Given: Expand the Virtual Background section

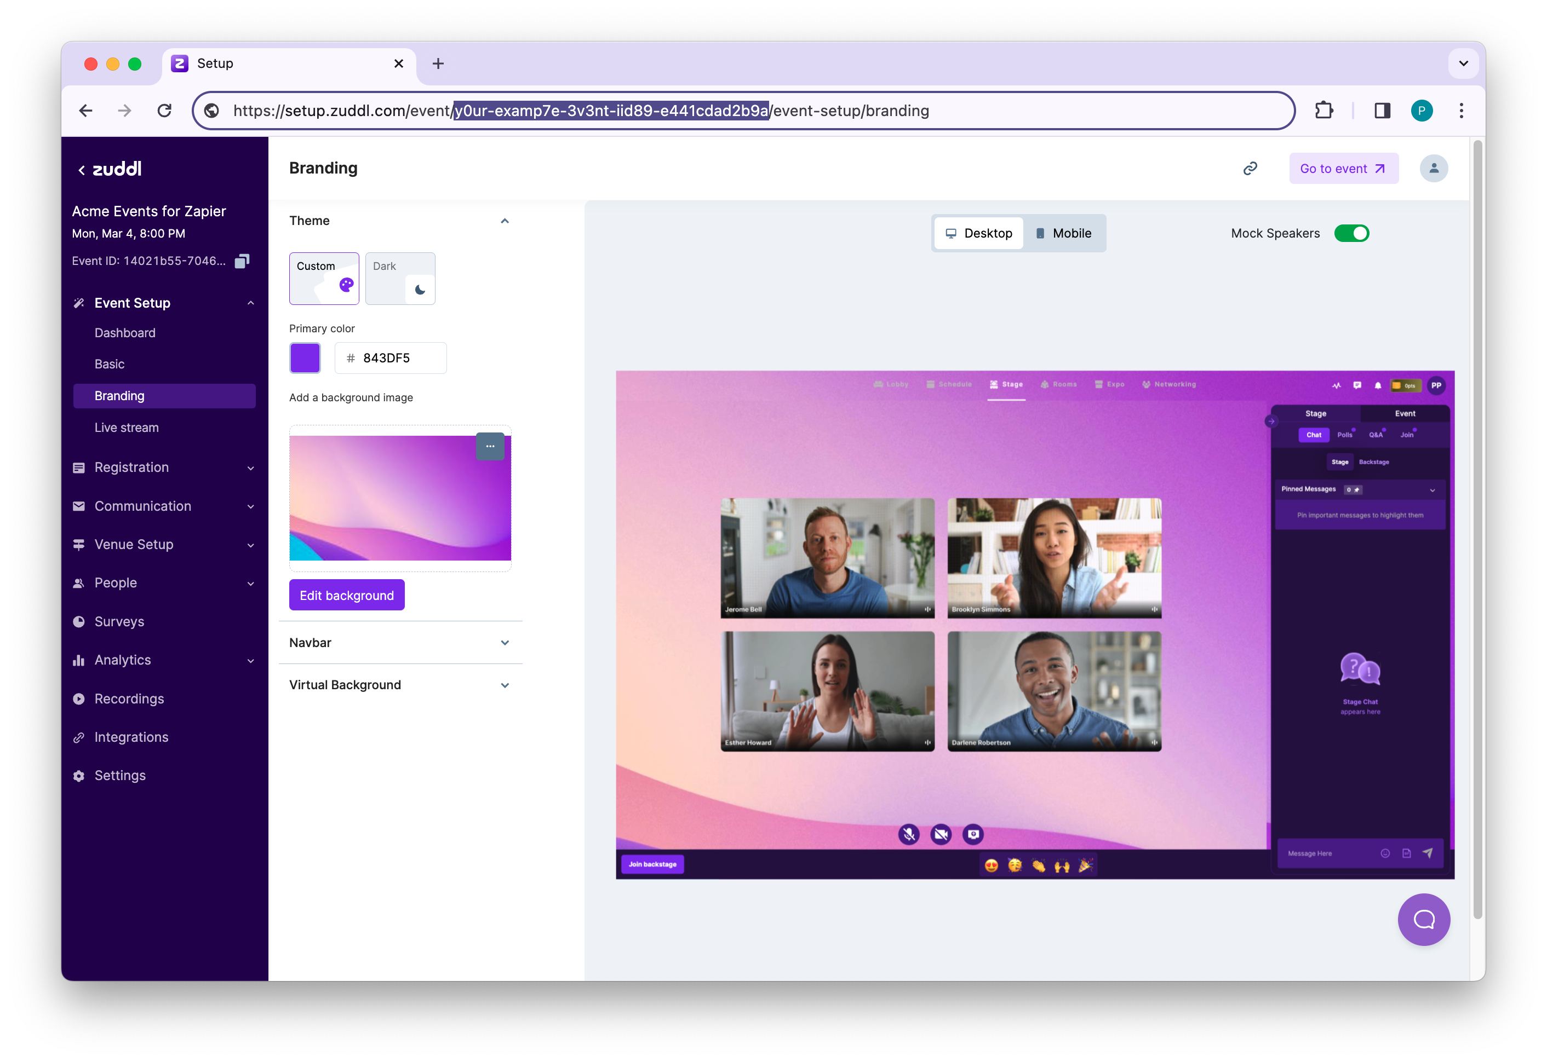Looking at the screenshot, I should (x=399, y=685).
